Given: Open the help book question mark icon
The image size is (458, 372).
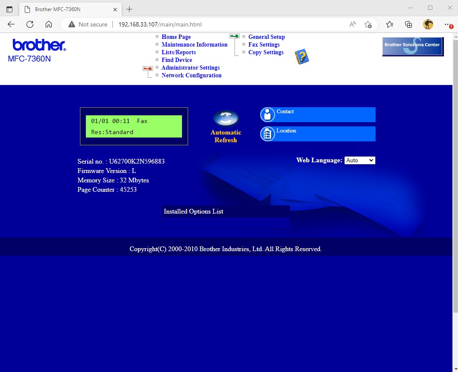Looking at the screenshot, I should pyautogui.click(x=302, y=57).
